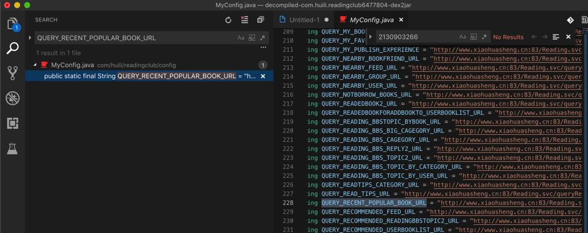
Task: Click '1 result in 1 file' summary text
Action: click(x=59, y=53)
